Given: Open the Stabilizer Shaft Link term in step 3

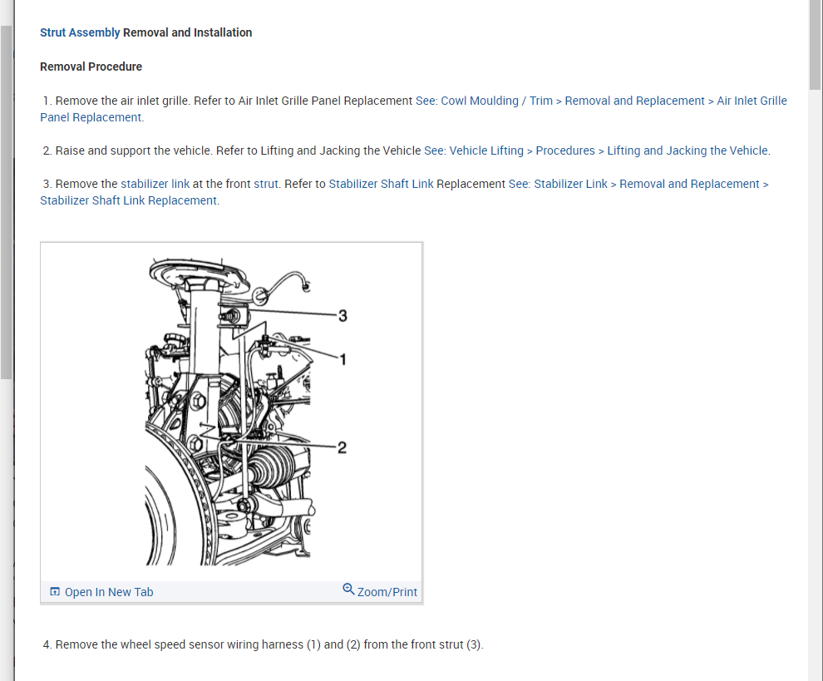Looking at the screenshot, I should (381, 184).
